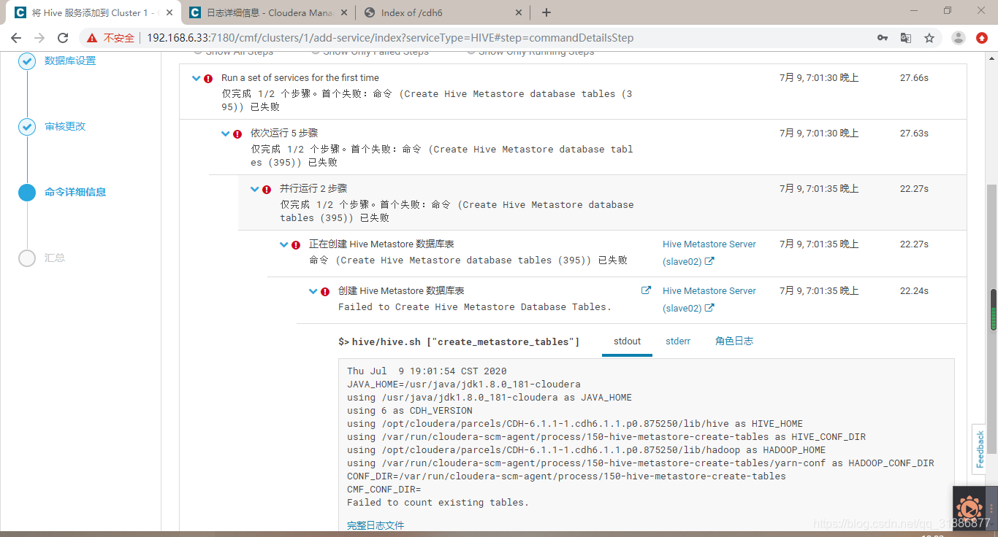Select Show Only Running Steps
Screen dimensions: 998x537
(471, 51)
